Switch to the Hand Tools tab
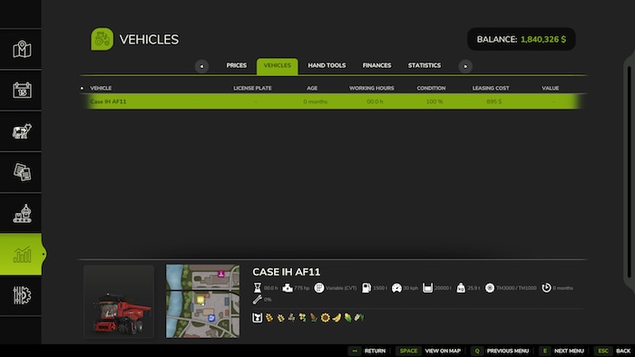The width and height of the screenshot is (635, 357). 327,65
